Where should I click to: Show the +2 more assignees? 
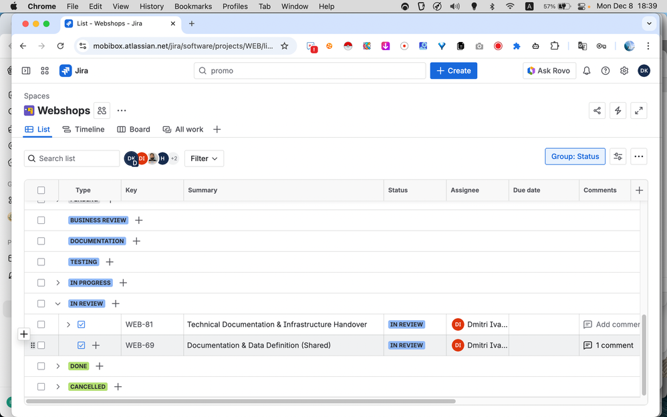point(174,158)
